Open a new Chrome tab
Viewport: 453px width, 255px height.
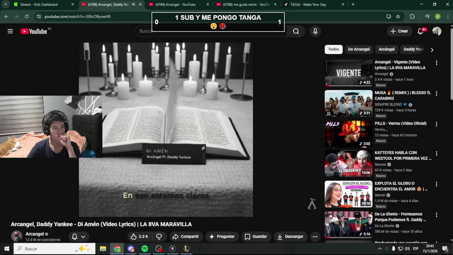(x=353, y=5)
